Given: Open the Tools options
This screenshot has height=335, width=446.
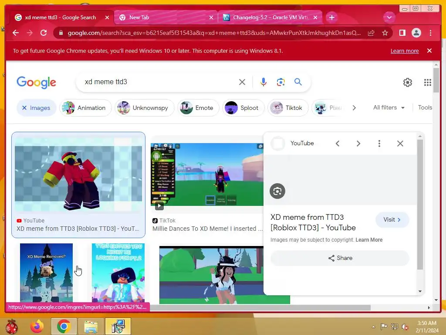Looking at the screenshot, I should (425, 107).
